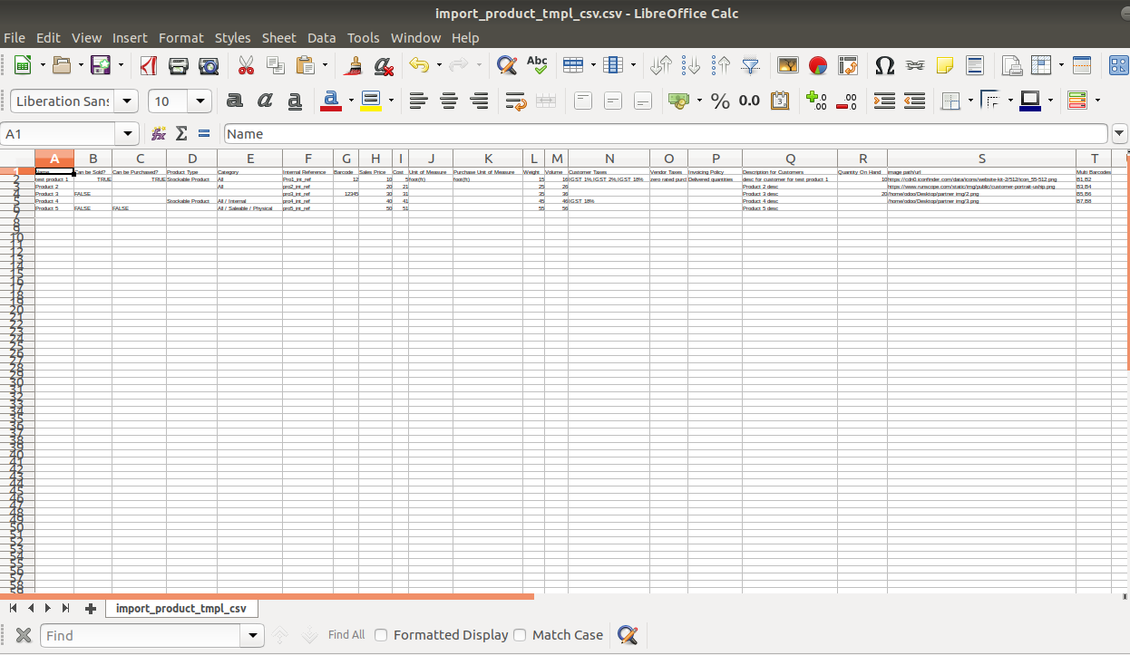Click the Sum sigma icon

[x=181, y=134]
